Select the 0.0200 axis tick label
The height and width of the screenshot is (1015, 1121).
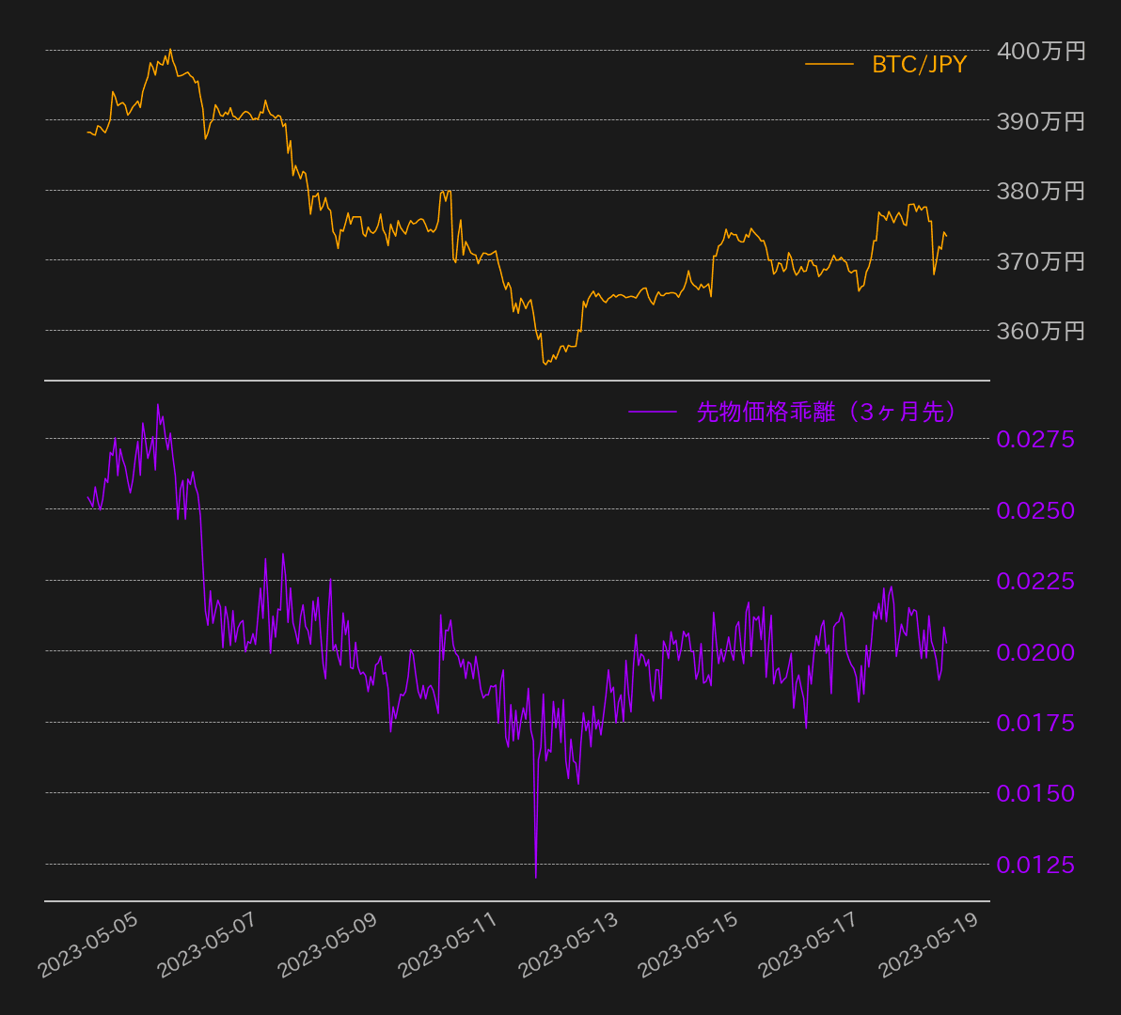point(1035,651)
